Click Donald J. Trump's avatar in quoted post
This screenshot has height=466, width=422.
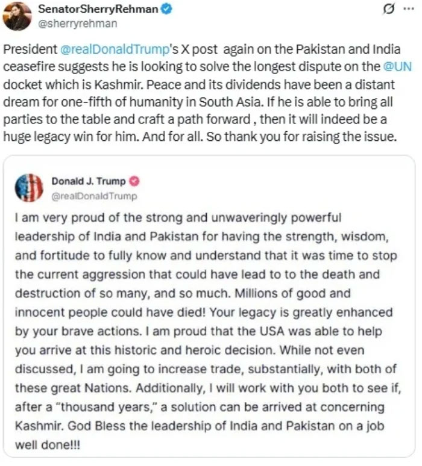click(x=28, y=188)
